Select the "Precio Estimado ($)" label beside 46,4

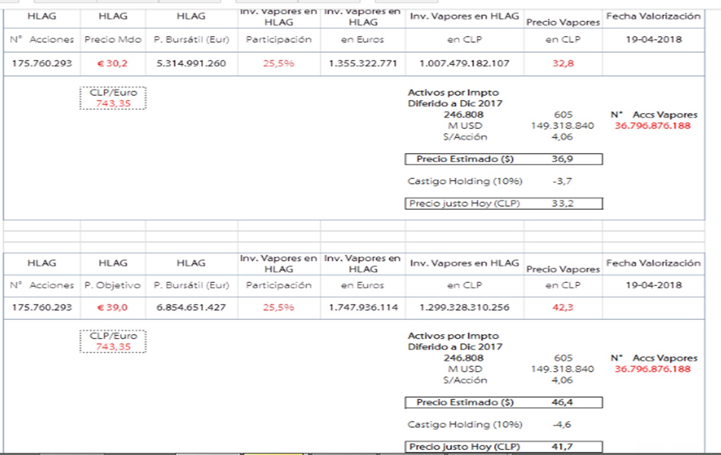(465, 403)
